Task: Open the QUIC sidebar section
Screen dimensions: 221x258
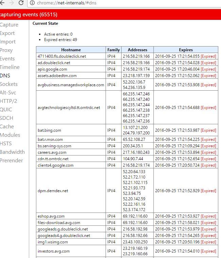Action: [6, 110]
